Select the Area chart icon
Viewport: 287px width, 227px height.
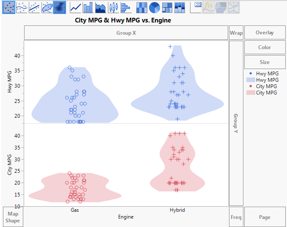(100, 8)
